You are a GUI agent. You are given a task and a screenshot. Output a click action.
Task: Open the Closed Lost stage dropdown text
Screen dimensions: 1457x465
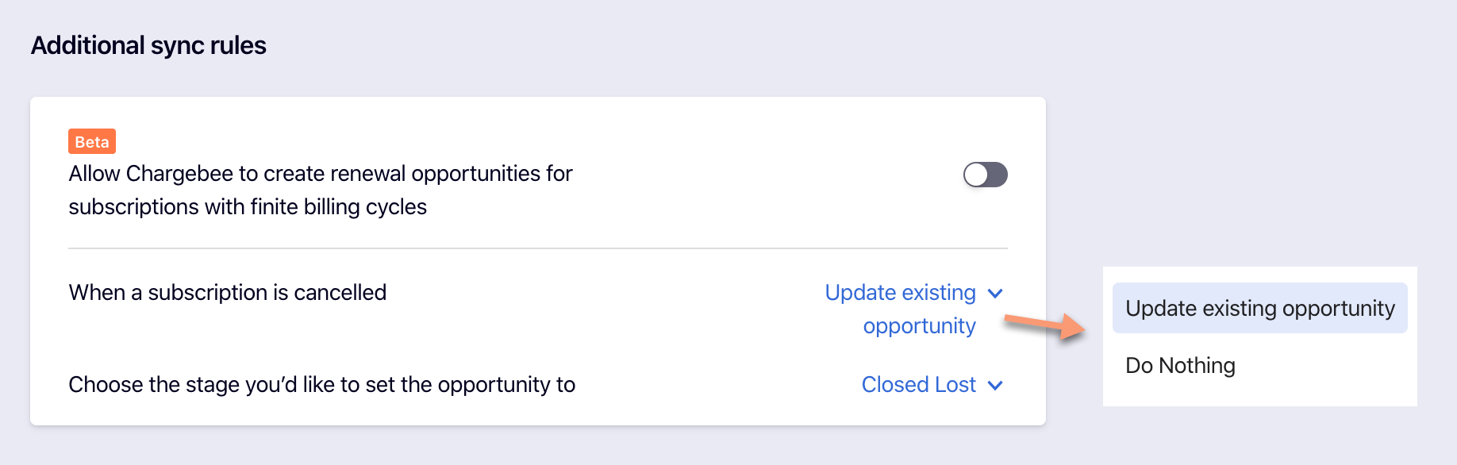[x=918, y=385]
